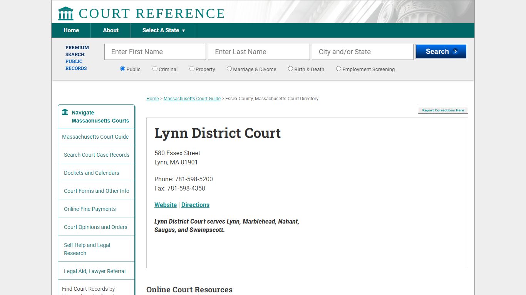Select the Marriage & Divorce radio option
The width and height of the screenshot is (526, 295).
pyautogui.click(x=229, y=69)
